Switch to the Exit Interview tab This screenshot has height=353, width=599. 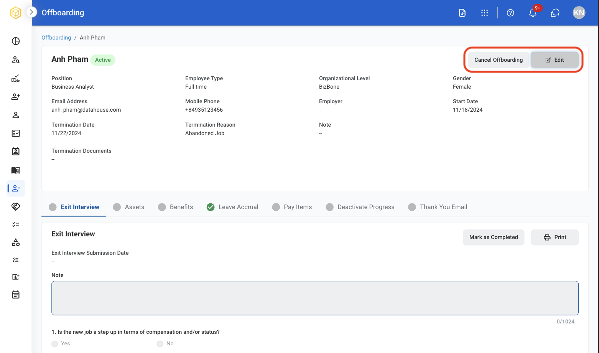pos(74,207)
